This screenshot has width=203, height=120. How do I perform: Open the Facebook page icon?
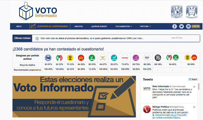click(x=175, y=26)
